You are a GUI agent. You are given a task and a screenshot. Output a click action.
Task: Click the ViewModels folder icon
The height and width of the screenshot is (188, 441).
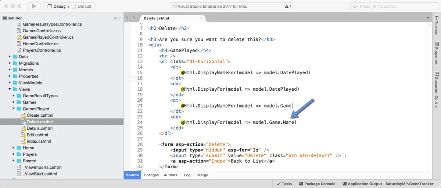pyautogui.click(x=15, y=83)
